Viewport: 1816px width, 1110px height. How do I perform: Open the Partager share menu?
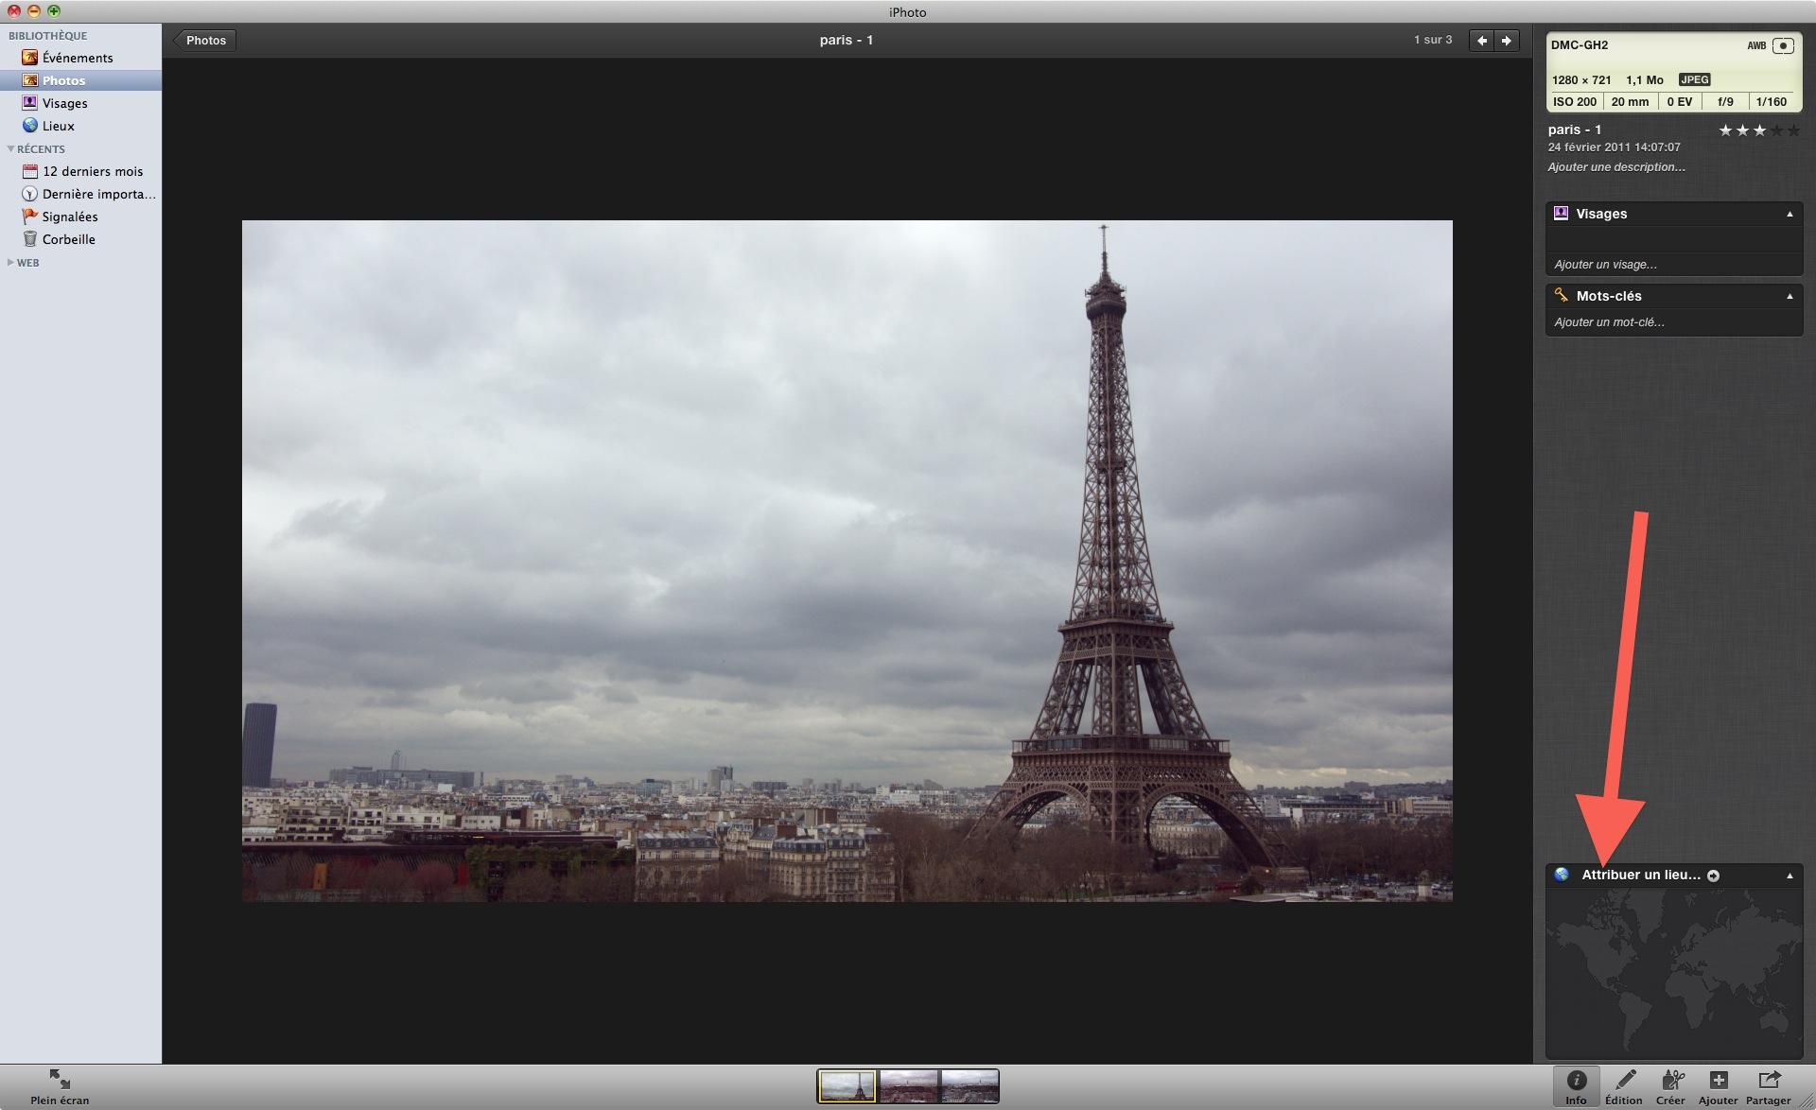[1768, 1087]
